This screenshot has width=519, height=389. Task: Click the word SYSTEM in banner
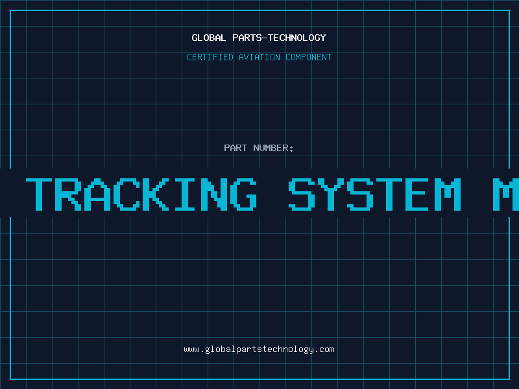[x=374, y=193]
